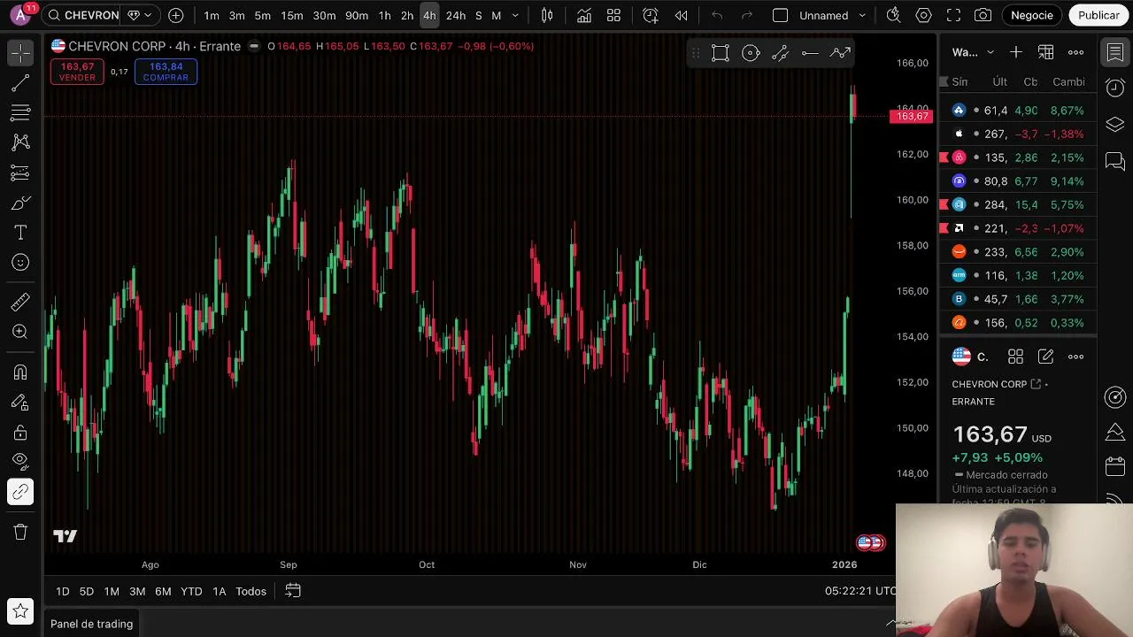Open the watchlist three-dots menu
Image resolution: width=1133 pixels, height=637 pixels.
point(1075,52)
